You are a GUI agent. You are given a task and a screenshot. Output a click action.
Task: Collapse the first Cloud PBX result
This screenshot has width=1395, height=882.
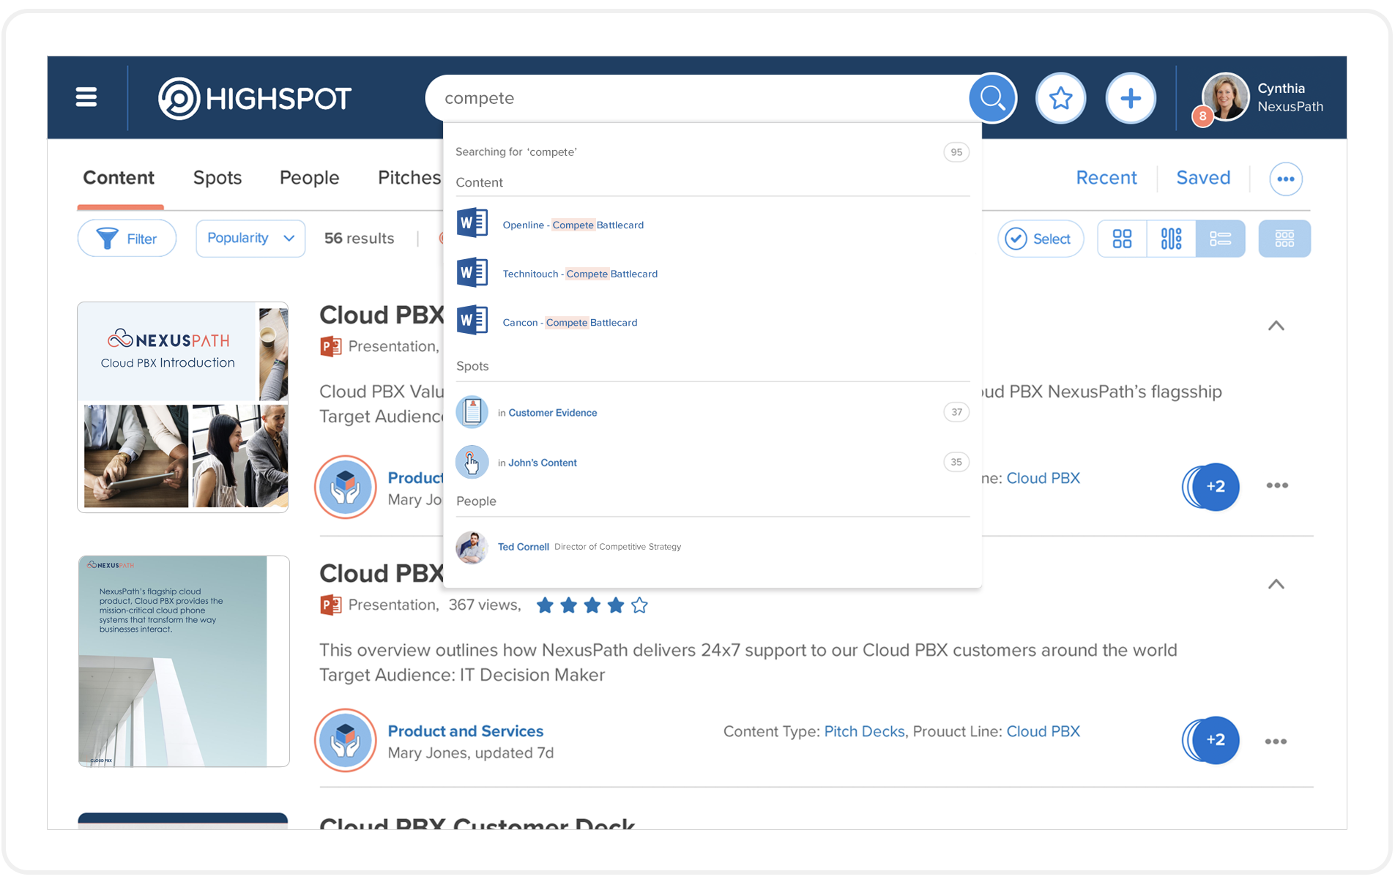pyautogui.click(x=1276, y=326)
